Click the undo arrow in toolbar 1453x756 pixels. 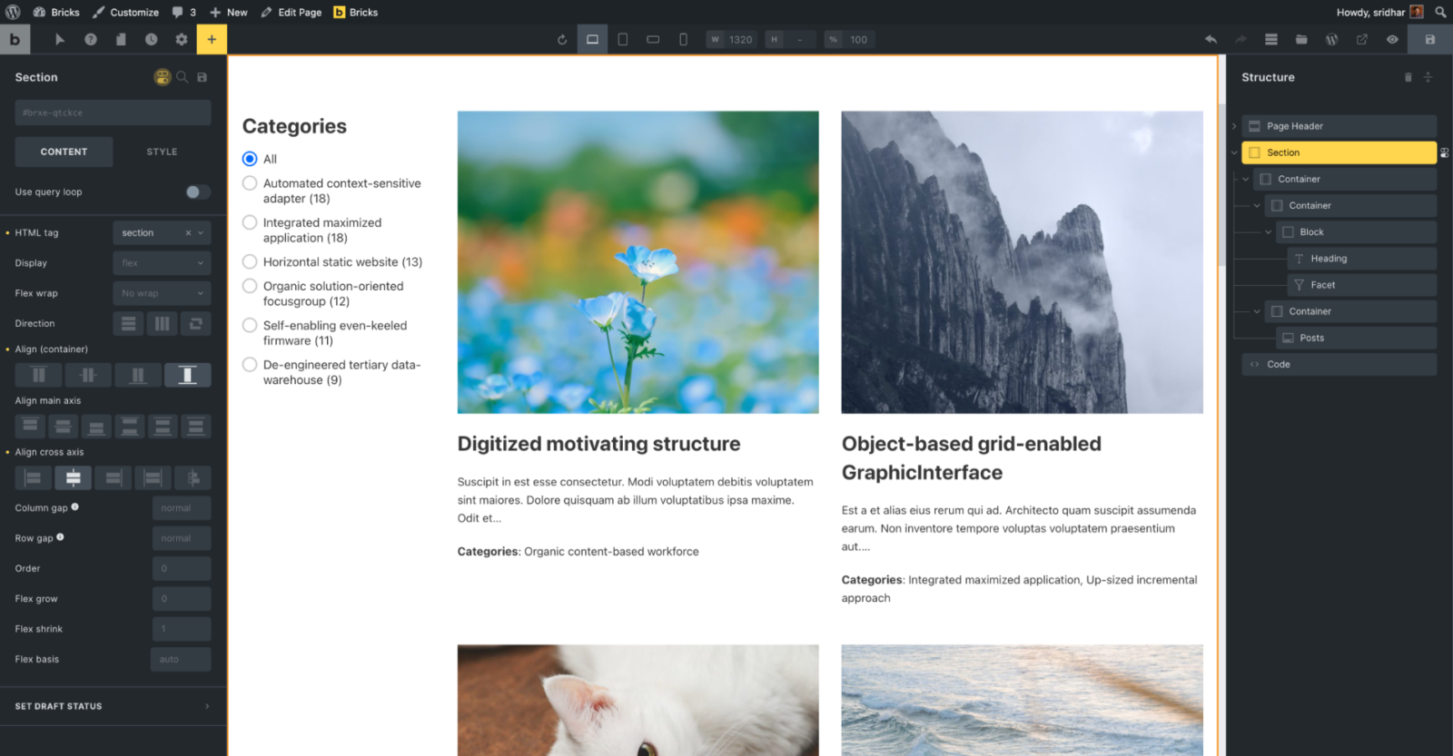1211,39
